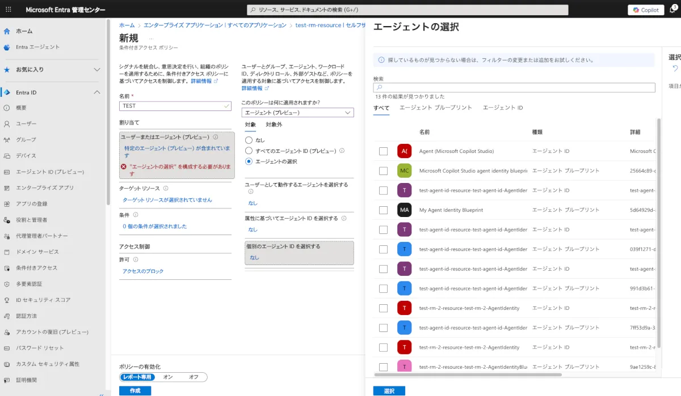Switch to the エージェント ブループリント tab
Screen dimensions: 681x396
(x=435, y=108)
